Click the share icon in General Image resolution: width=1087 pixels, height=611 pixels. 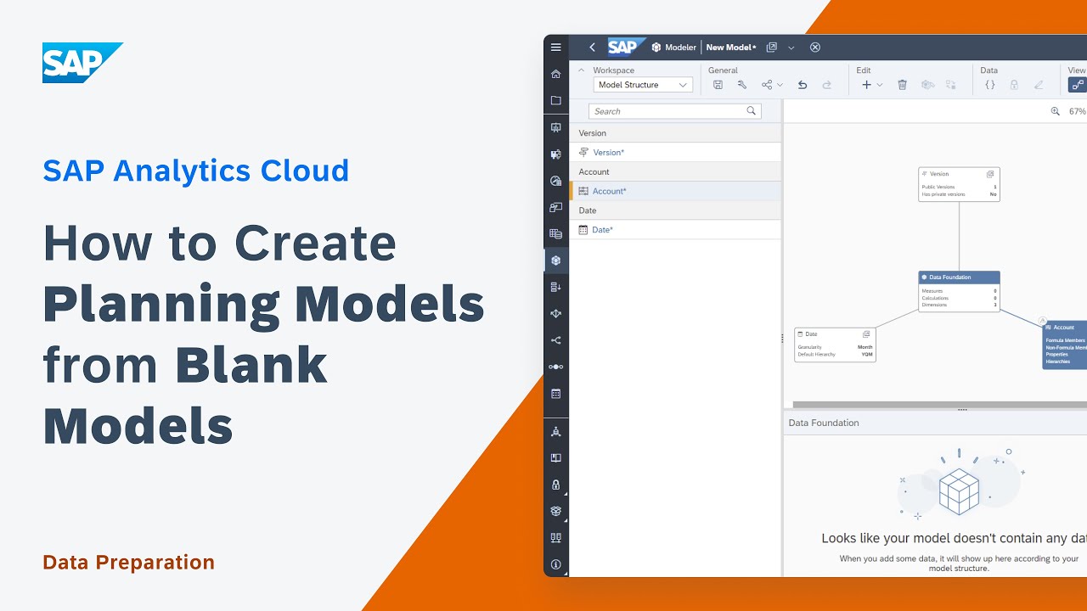tap(767, 85)
